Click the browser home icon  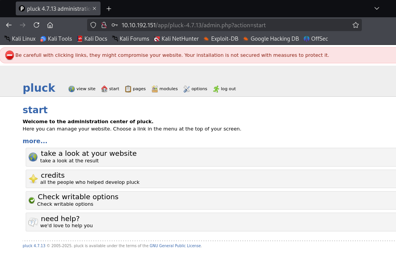coord(50,25)
